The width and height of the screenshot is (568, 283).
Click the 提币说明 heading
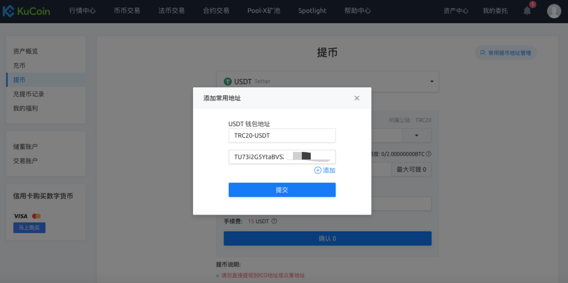(x=229, y=264)
